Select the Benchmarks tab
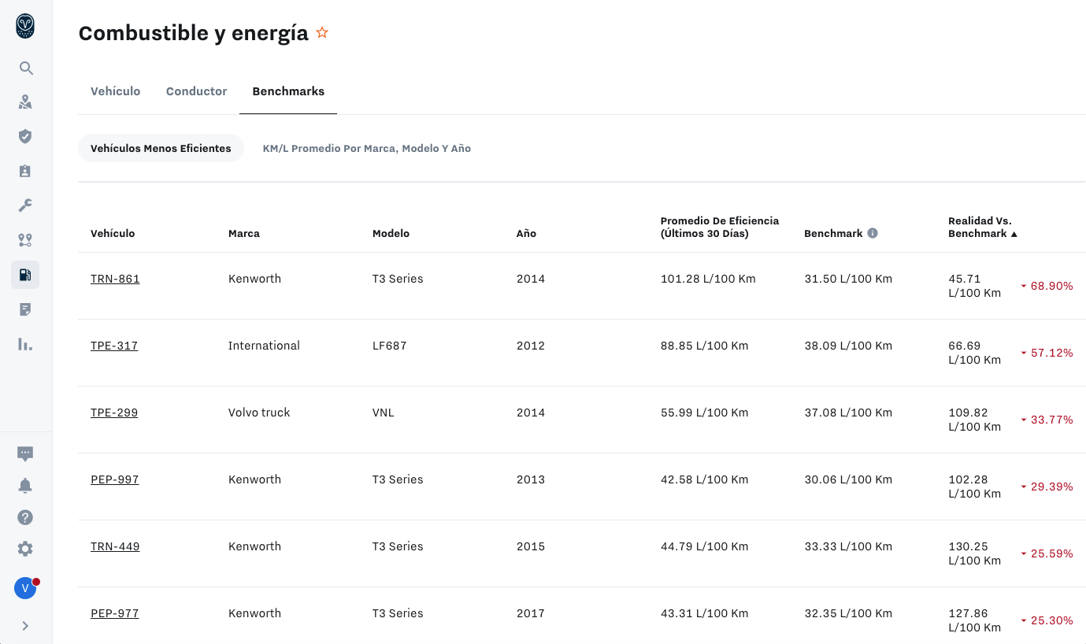The width and height of the screenshot is (1086, 644). point(288,91)
